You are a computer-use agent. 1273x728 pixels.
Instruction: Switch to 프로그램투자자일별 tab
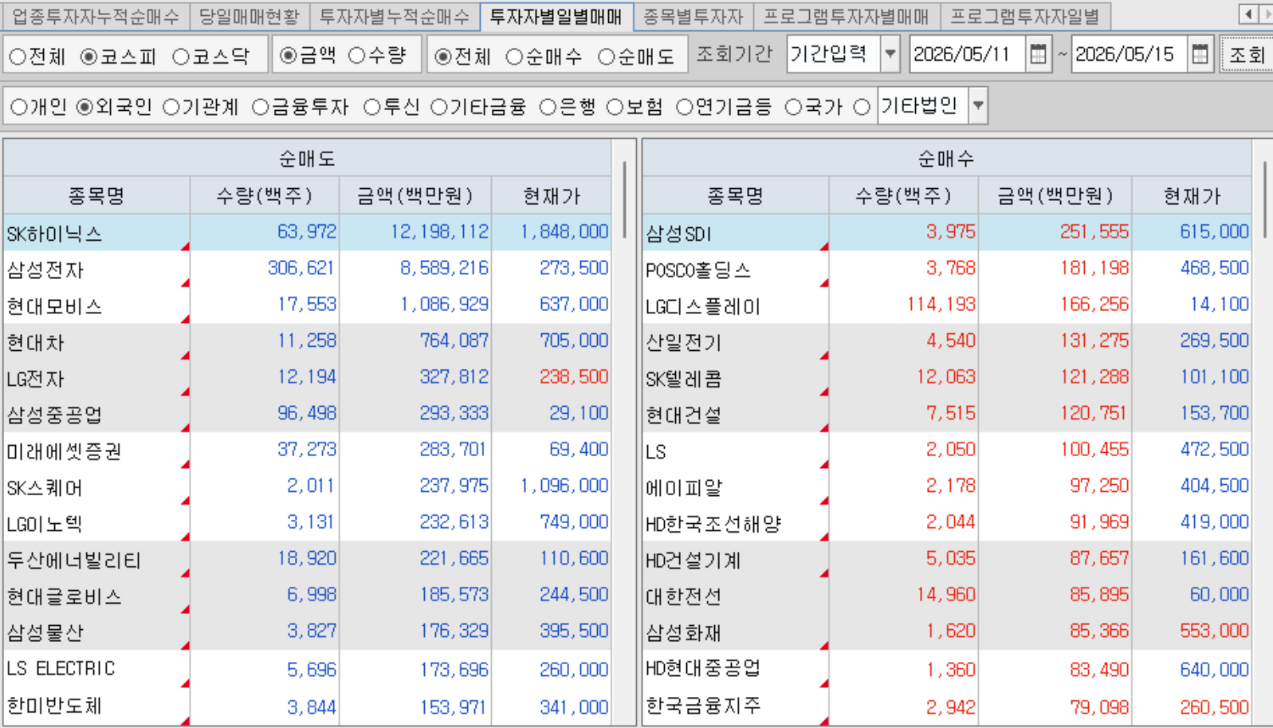click(x=1026, y=15)
